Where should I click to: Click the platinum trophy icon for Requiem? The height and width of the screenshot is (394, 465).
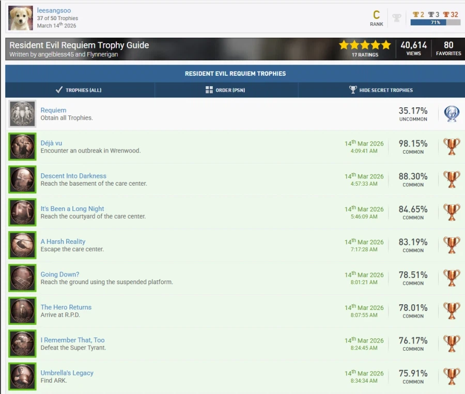pos(452,114)
